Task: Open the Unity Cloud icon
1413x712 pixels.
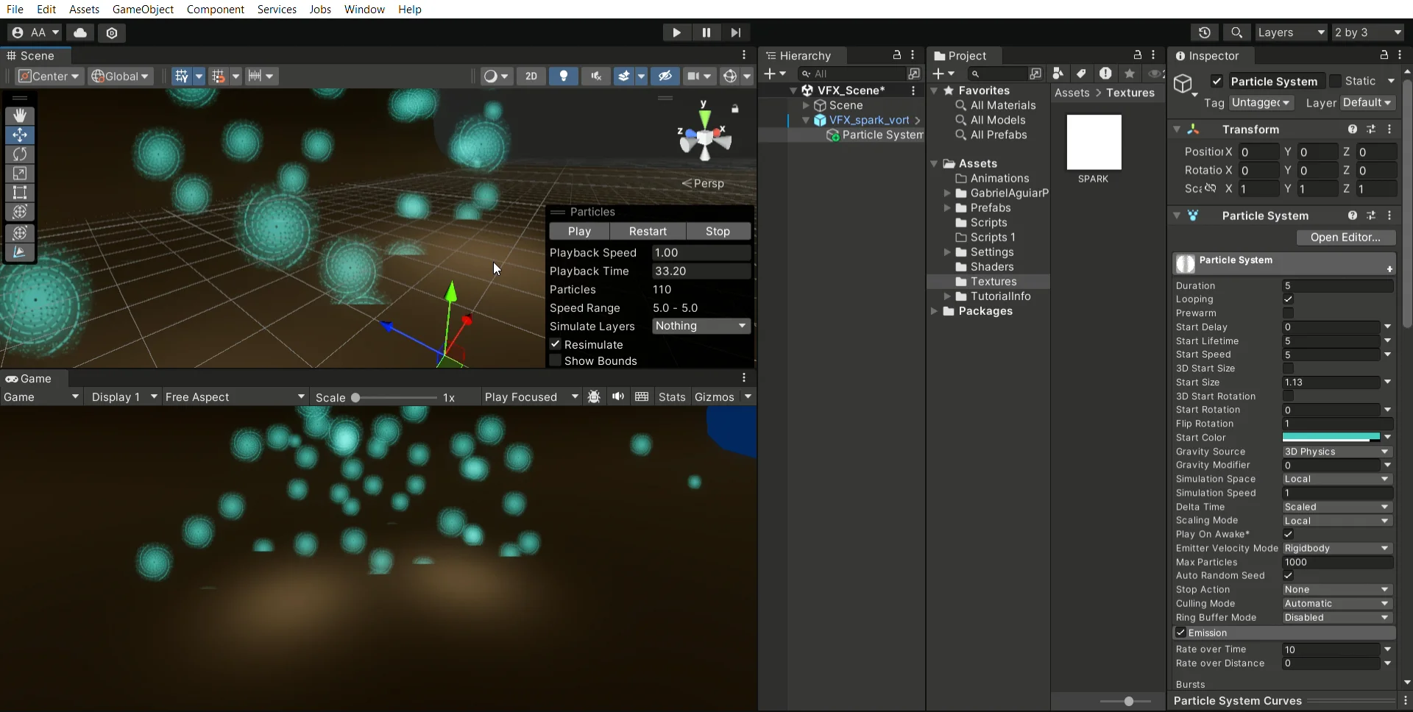Action: (x=80, y=32)
